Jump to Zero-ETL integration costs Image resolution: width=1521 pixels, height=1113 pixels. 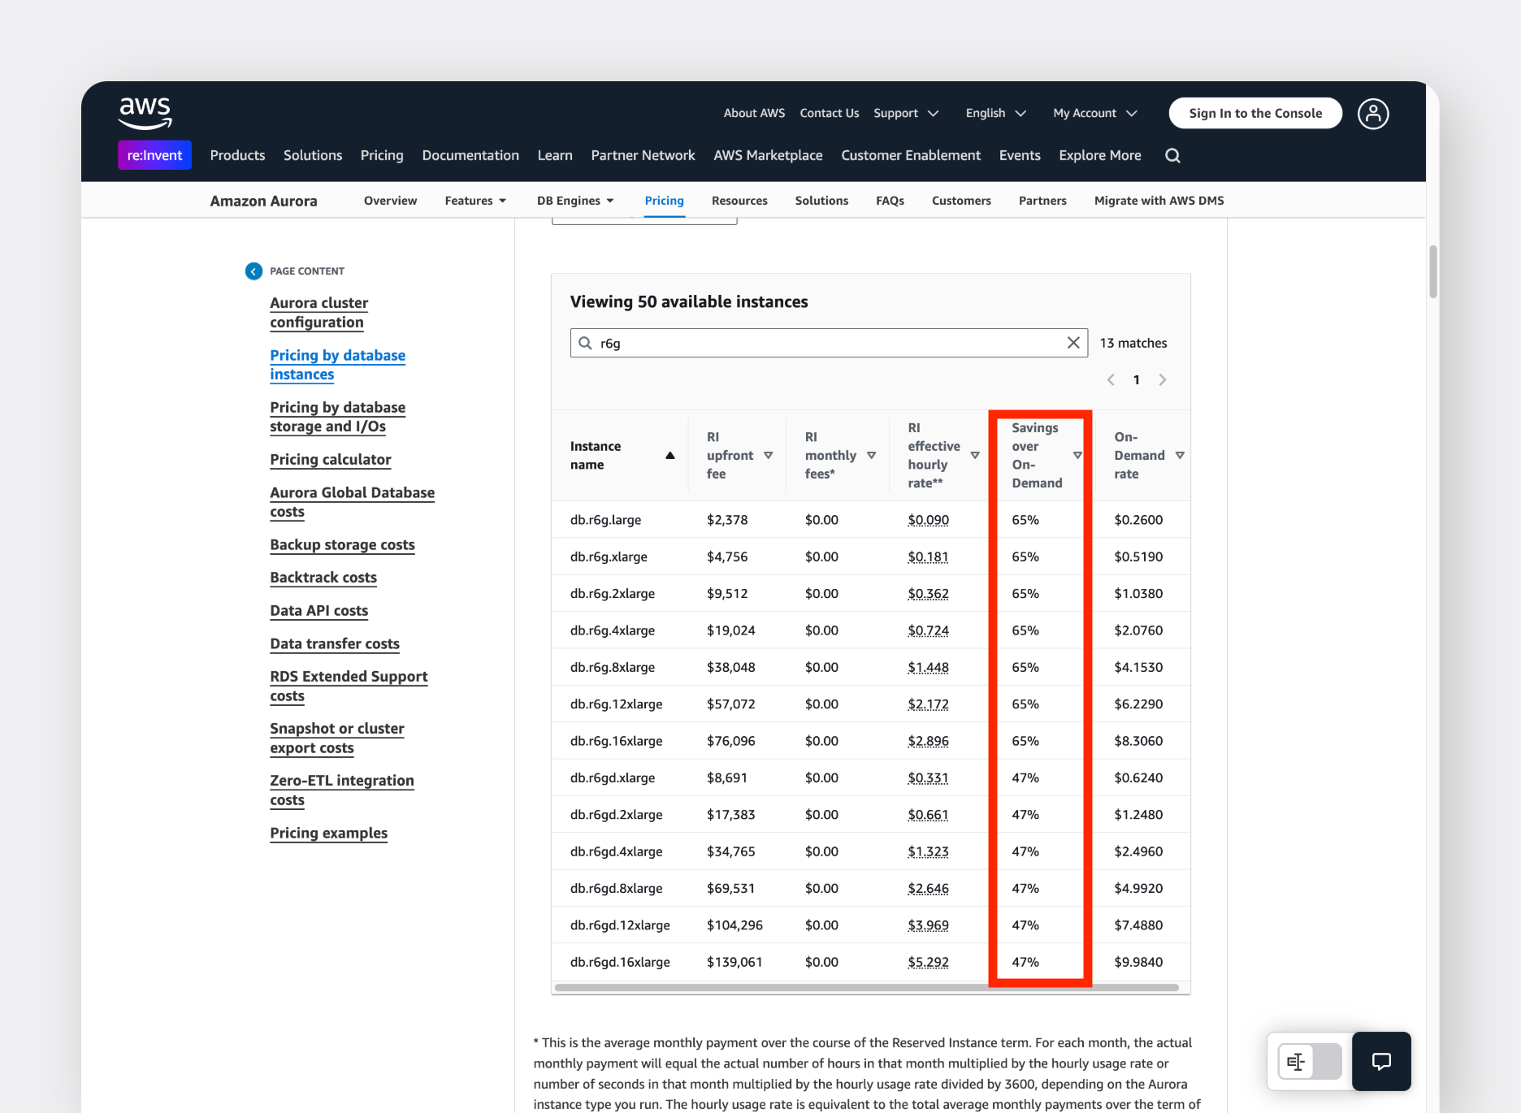coord(341,790)
